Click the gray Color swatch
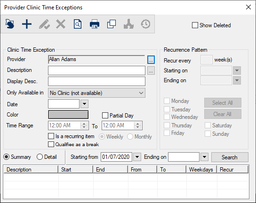This screenshot has width=256, height=203. pyautogui.click(x=68, y=115)
